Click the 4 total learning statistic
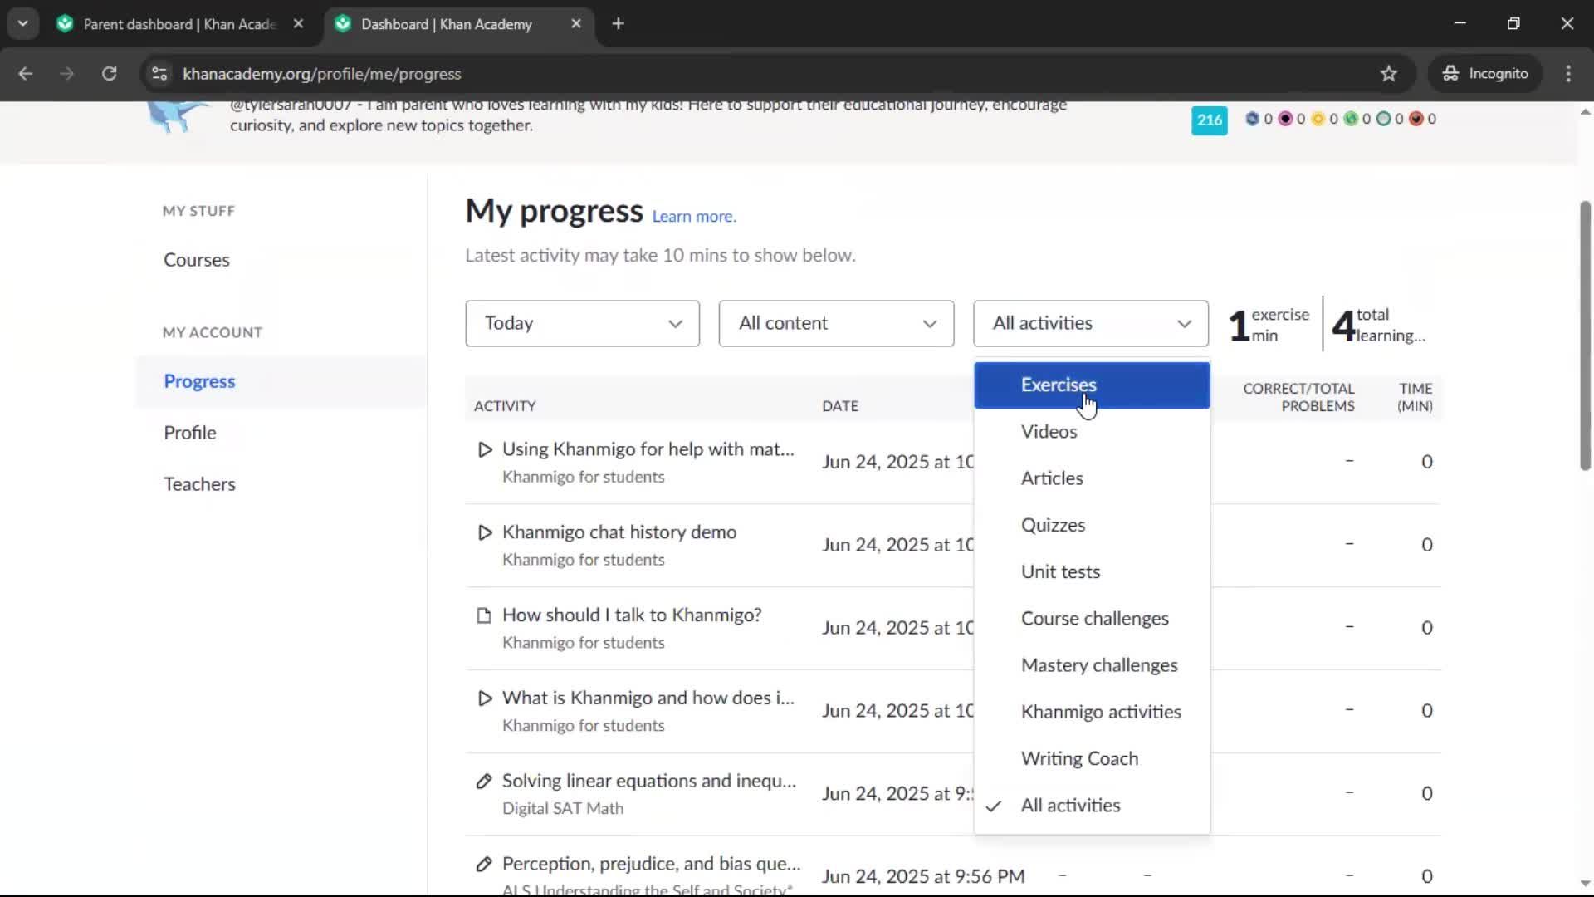Viewport: 1594px width, 897px height. pyautogui.click(x=1379, y=325)
